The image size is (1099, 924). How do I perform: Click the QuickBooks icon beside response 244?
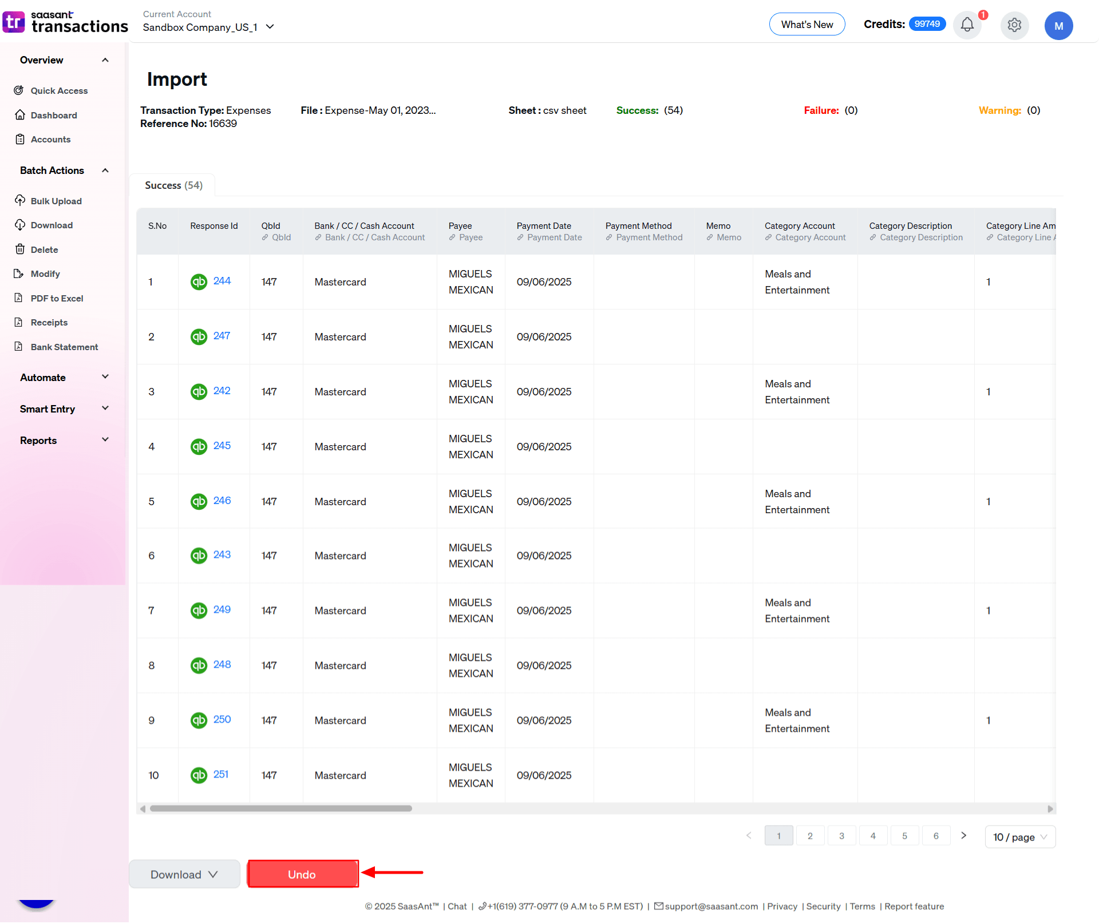(199, 281)
